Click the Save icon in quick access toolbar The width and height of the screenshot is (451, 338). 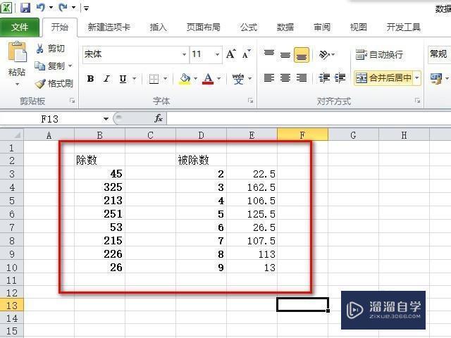25,8
